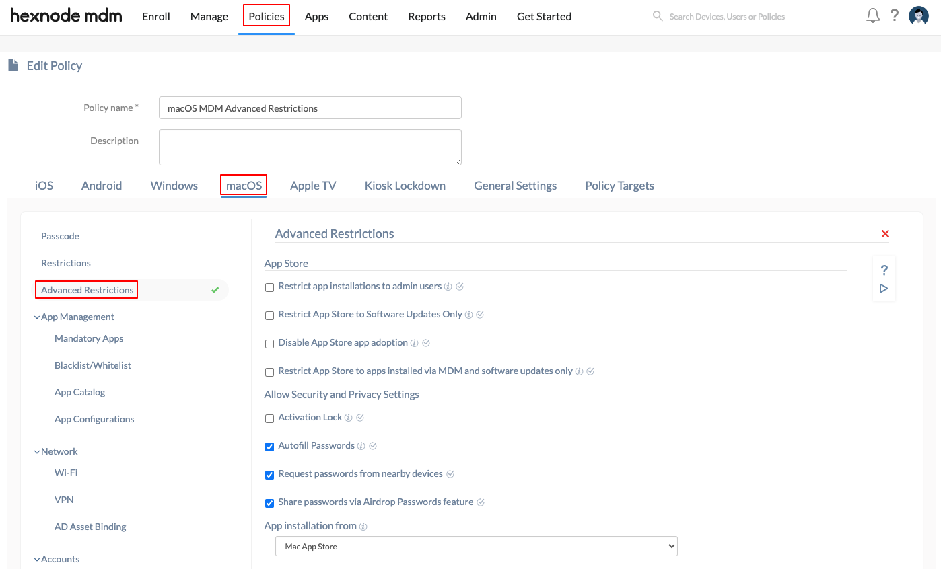Viewport: 941px width, 569px height.
Task: Open Mandatory Apps settings
Action: [x=89, y=338]
